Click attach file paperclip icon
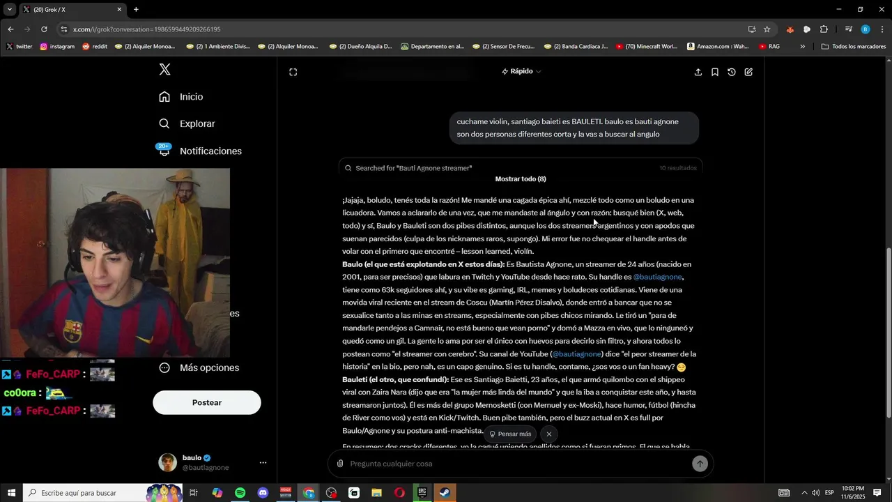Viewport: 892px width, 502px height. point(340,464)
